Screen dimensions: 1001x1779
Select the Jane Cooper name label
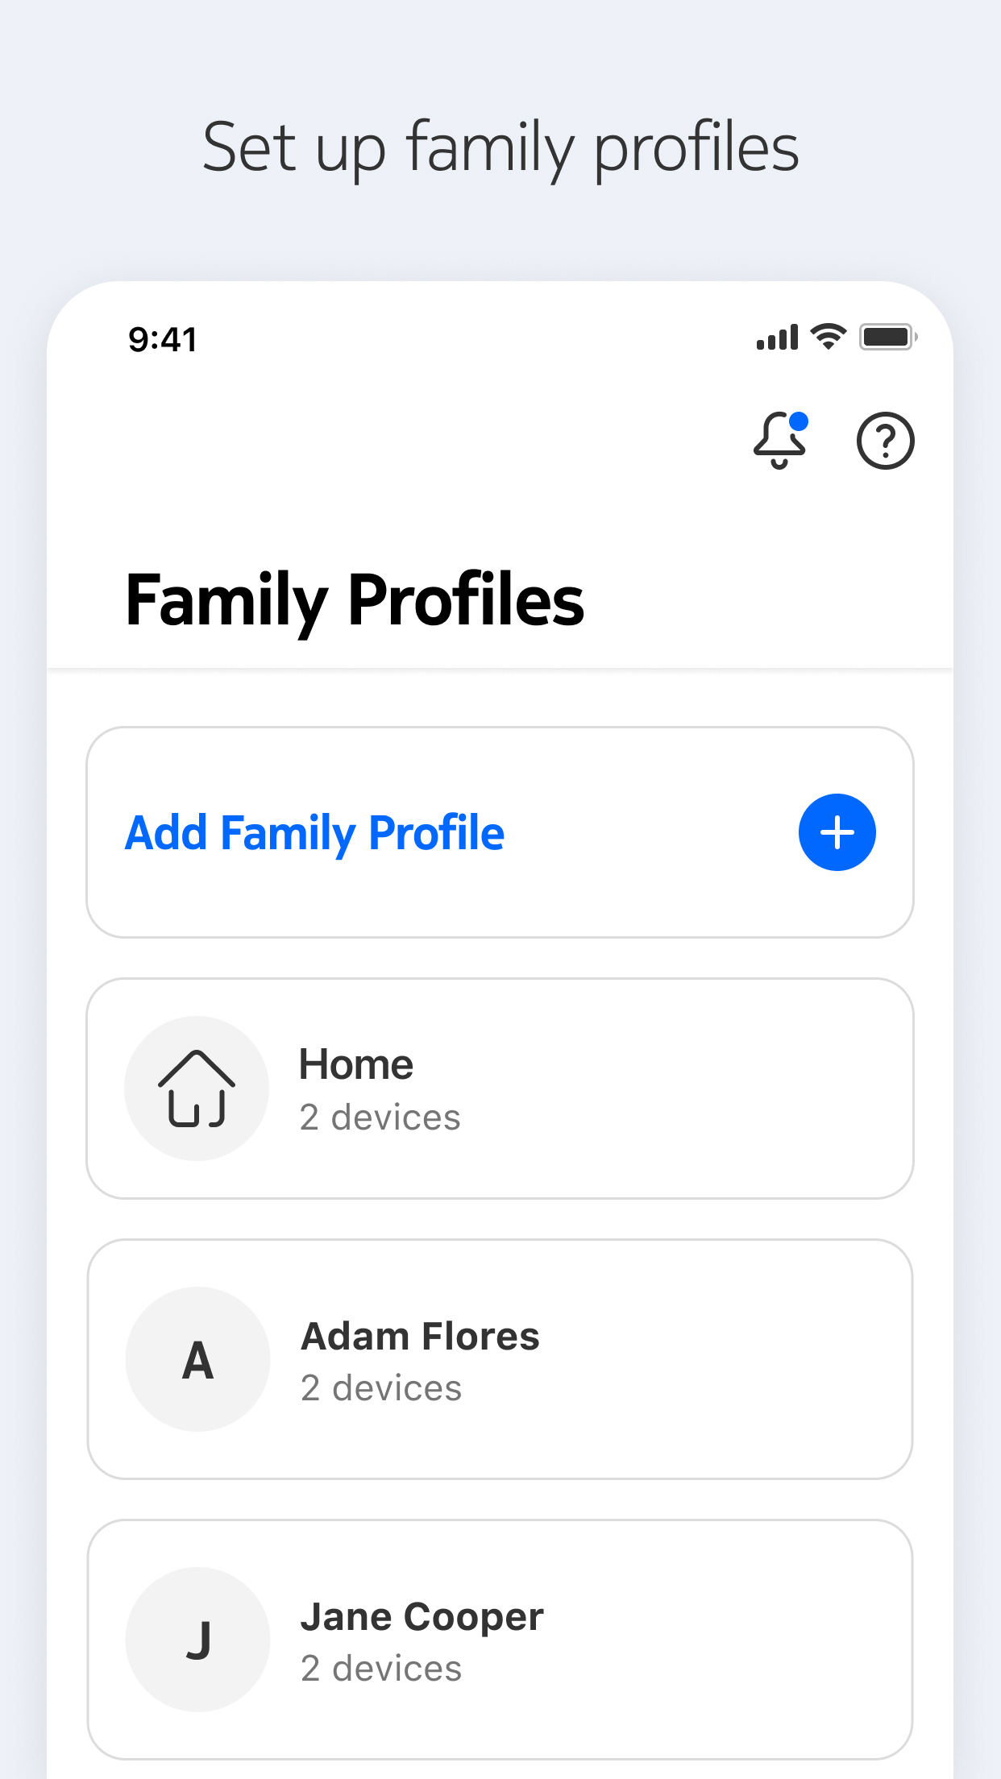(x=422, y=1617)
